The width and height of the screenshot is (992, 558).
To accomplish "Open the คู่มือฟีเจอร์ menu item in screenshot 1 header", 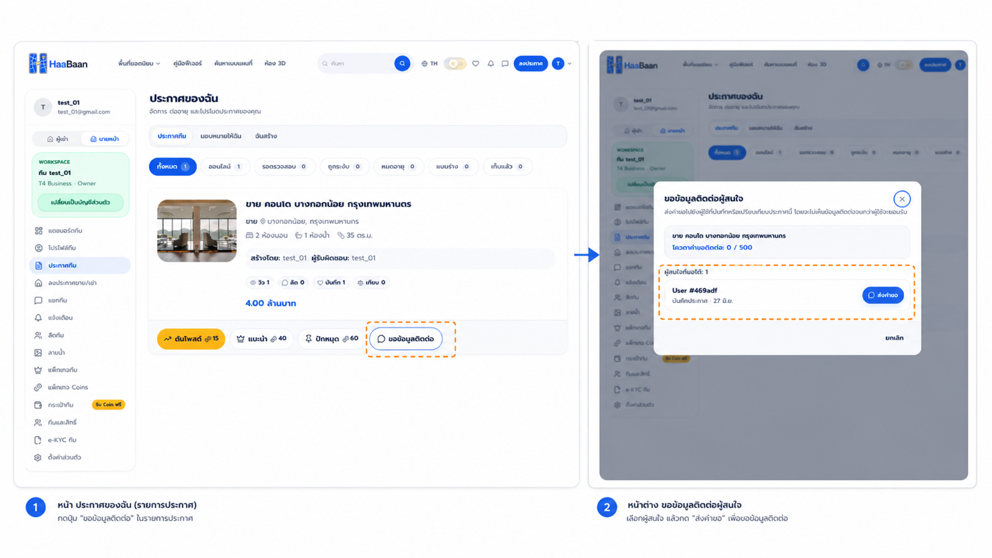I will coord(187,63).
